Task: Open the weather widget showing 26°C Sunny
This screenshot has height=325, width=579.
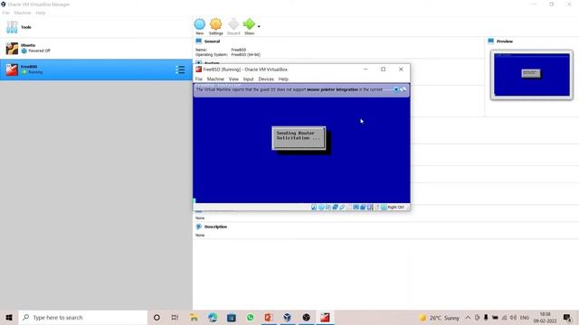Action: pos(440,317)
